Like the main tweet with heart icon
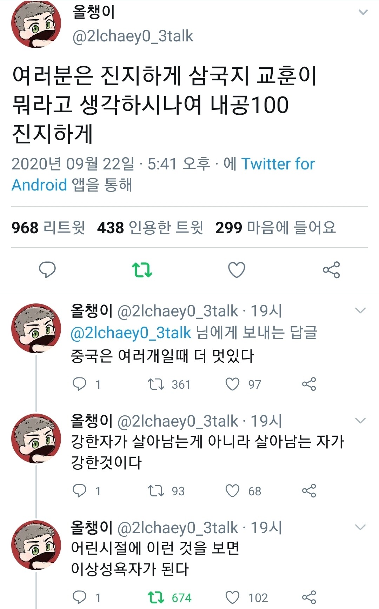This screenshot has height=609, width=379. pos(237,270)
